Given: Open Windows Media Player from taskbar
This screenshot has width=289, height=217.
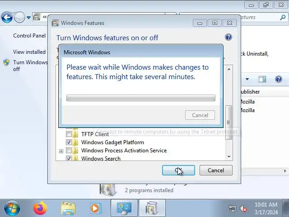Looking at the screenshot, I should pyautogui.click(x=95, y=209).
